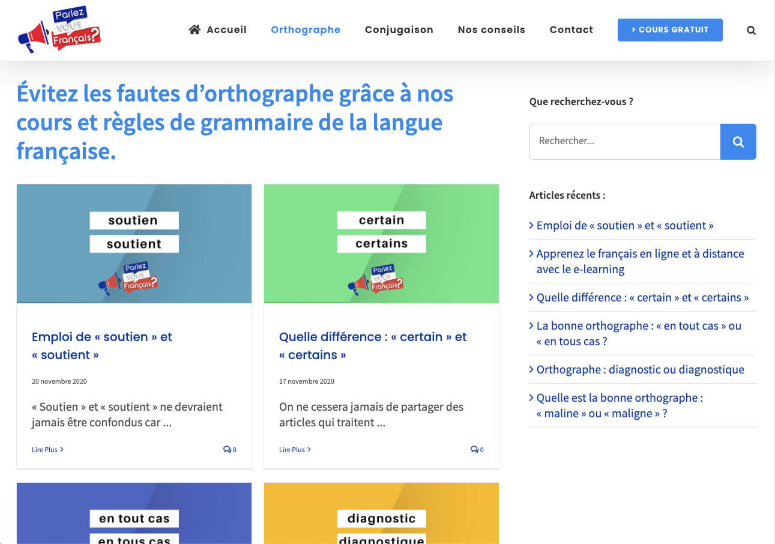Viewport: 775px width, 544px height.
Task: Open the search magnifier in the top navigation
Action: [x=751, y=29]
